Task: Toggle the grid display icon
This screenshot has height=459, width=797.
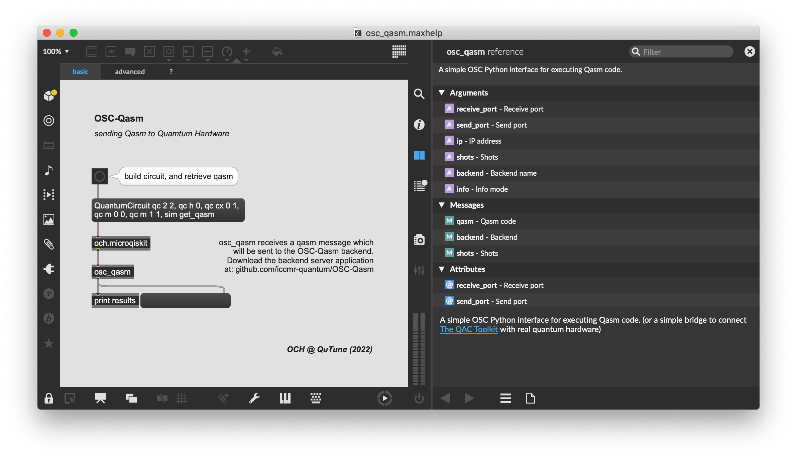Action: [x=182, y=398]
